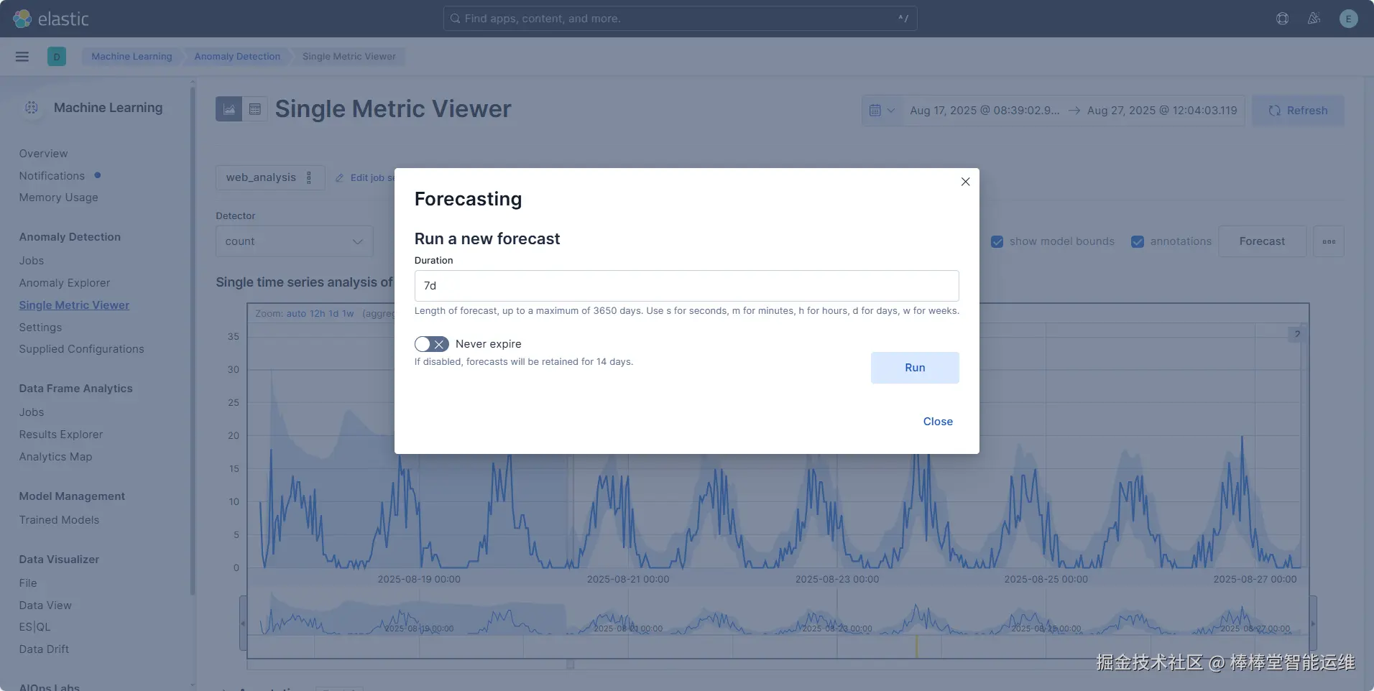Screen dimensions: 1374x691
Task: Click the right handle of the context chart
Action: [x=1313, y=623]
